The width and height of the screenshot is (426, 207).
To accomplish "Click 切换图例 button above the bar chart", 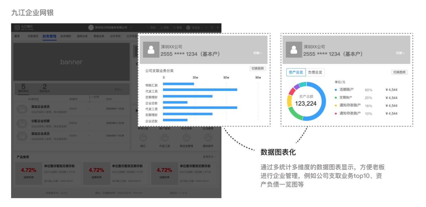I will click(x=258, y=69).
